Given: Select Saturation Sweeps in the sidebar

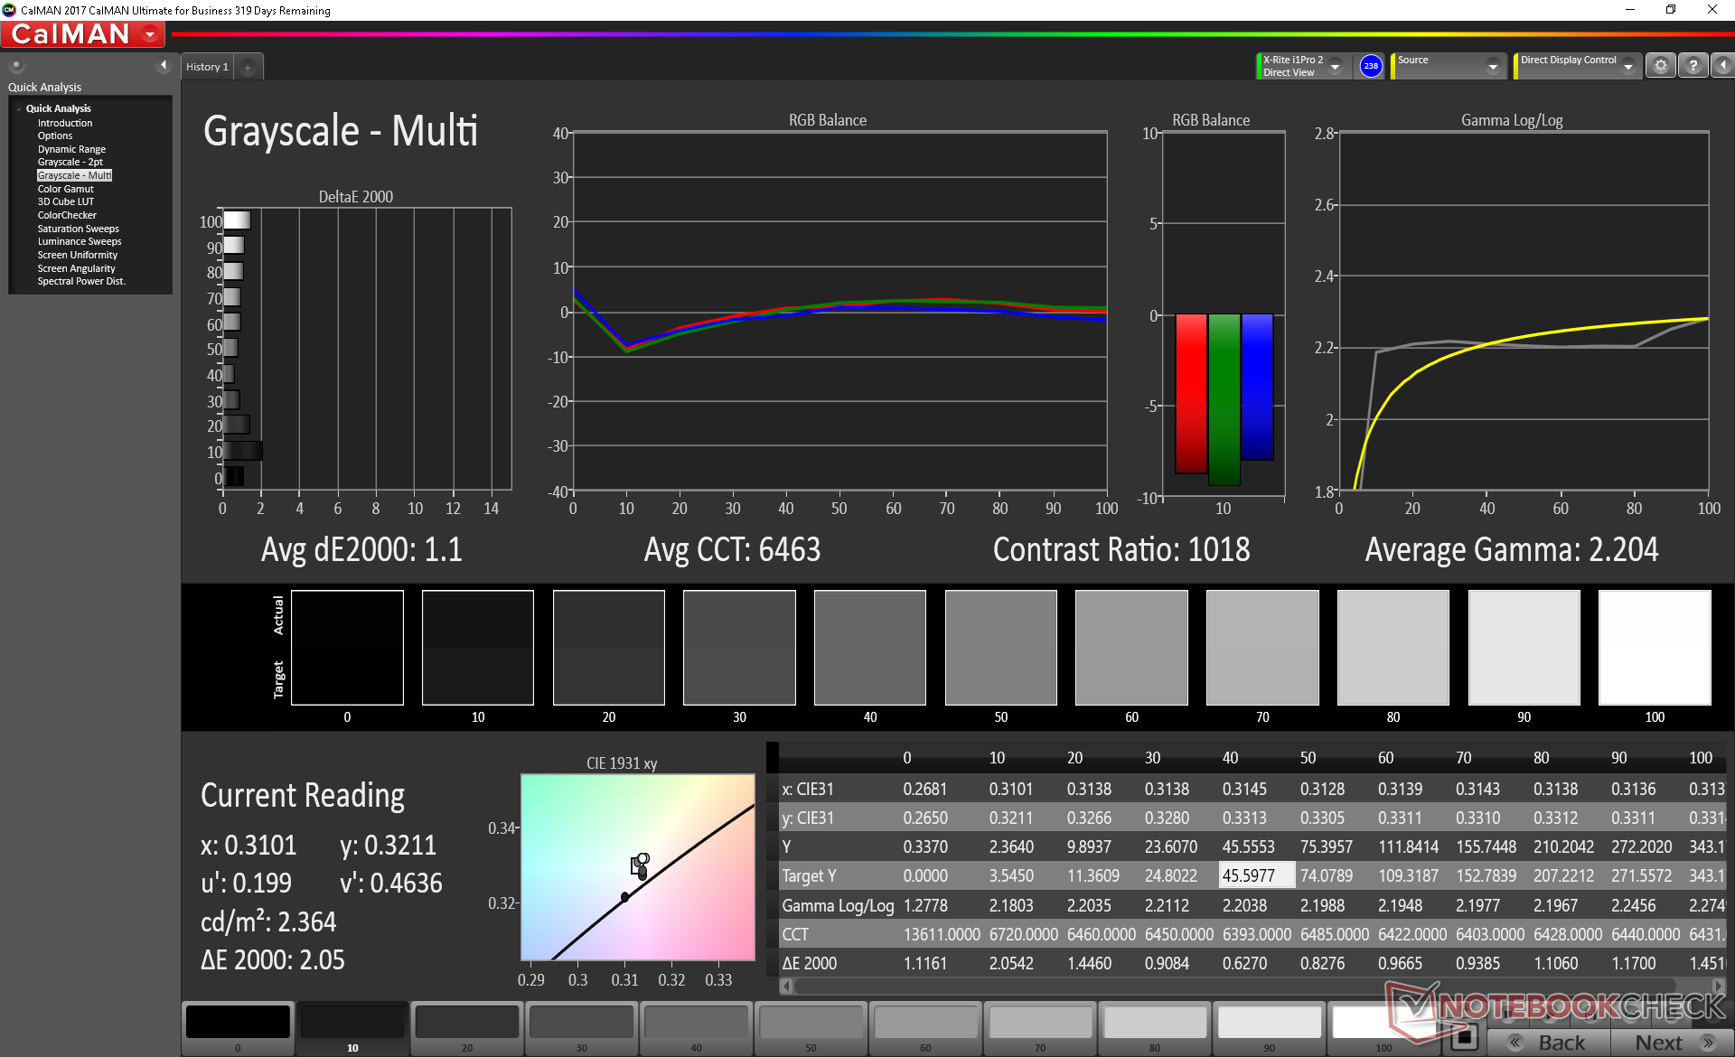Looking at the screenshot, I should [x=78, y=229].
